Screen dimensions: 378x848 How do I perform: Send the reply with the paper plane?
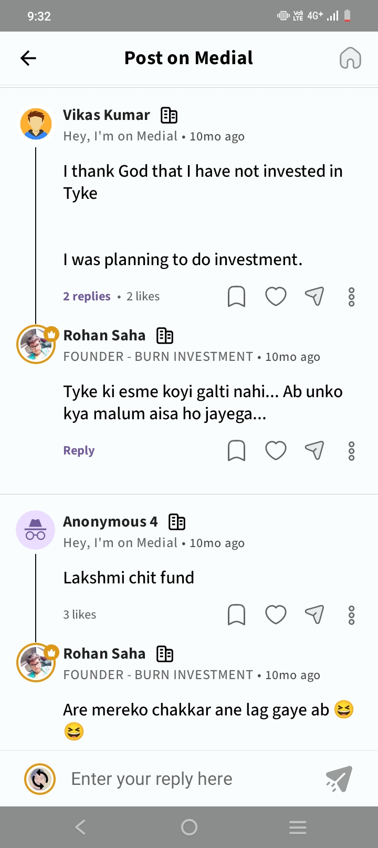coord(339,779)
